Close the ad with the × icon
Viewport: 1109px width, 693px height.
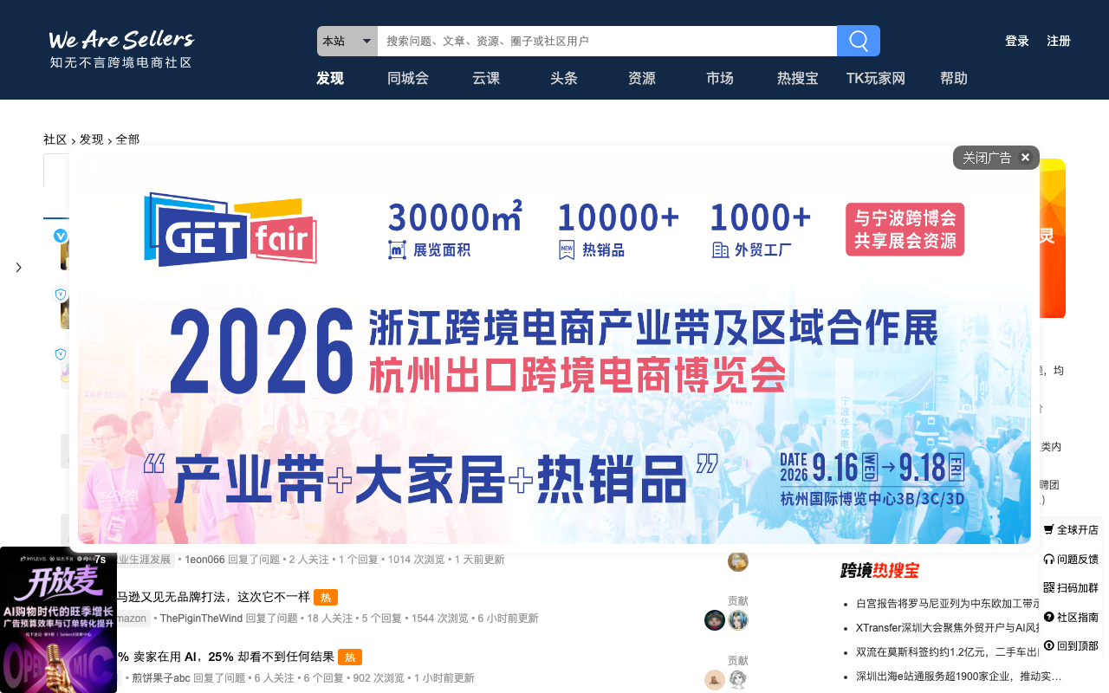point(1025,158)
